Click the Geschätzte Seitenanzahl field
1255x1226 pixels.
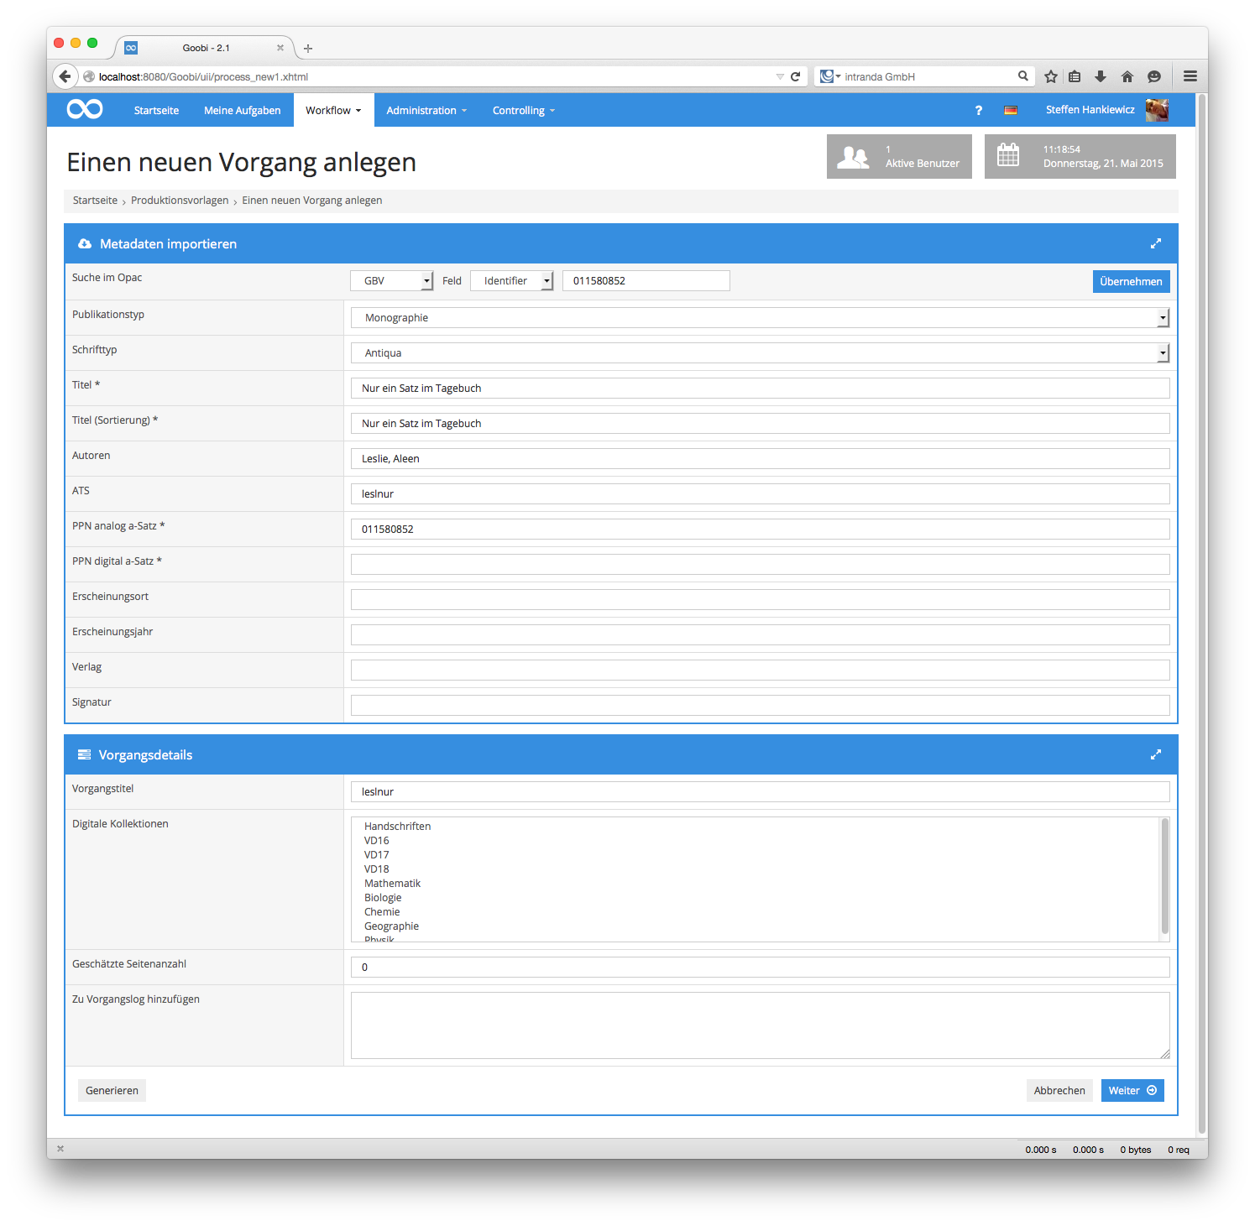click(x=760, y=968)
